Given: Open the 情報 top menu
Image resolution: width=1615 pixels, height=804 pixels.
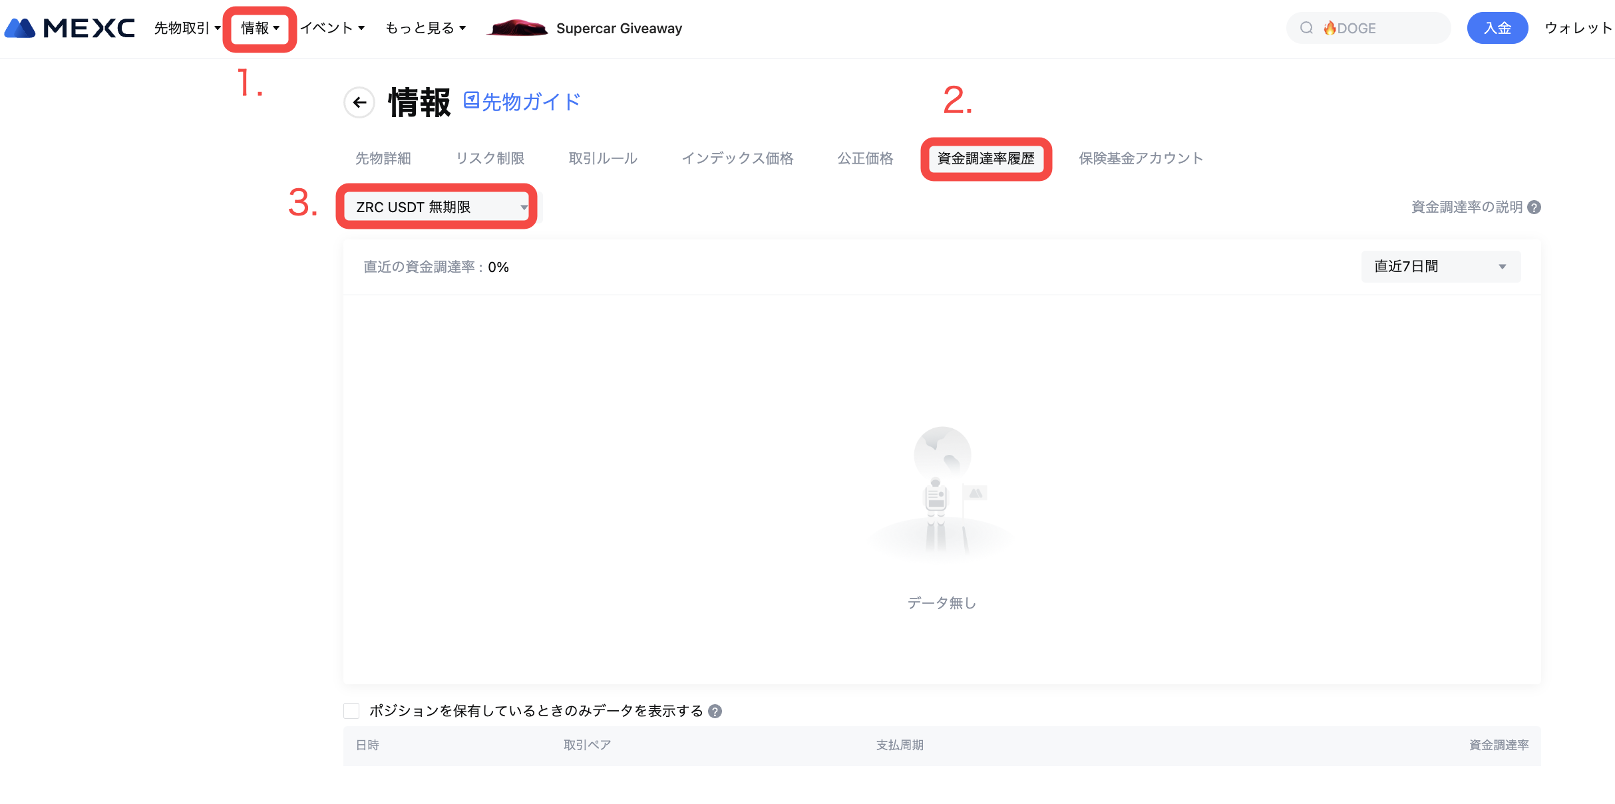Looking at the screenshot, I should pos(260,28).
